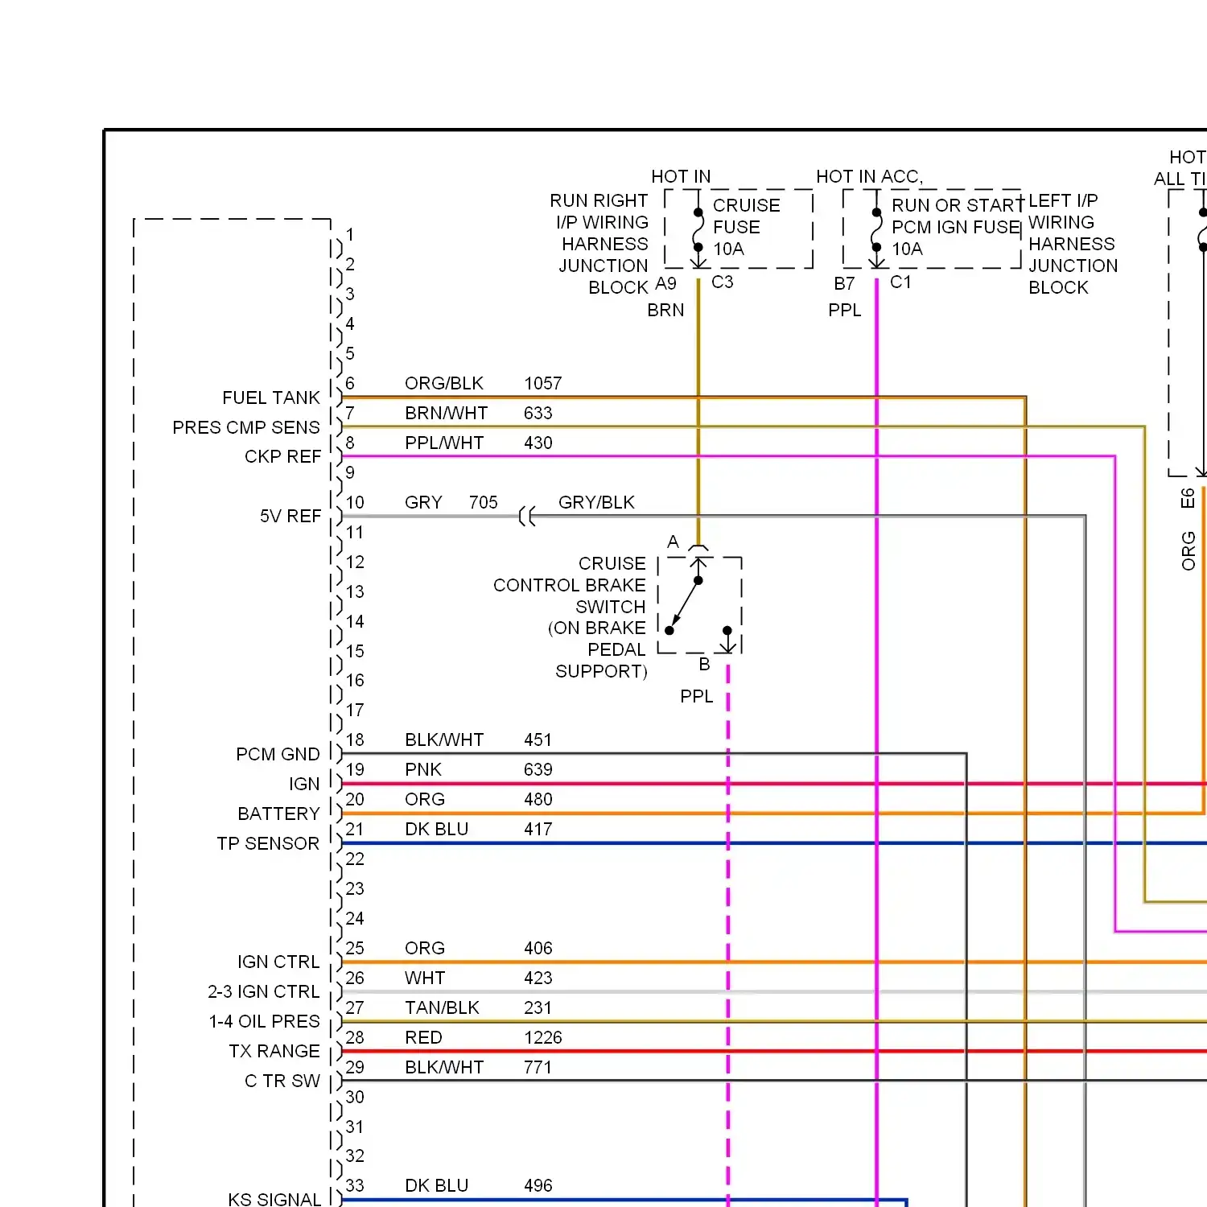Click the RED wire label
Viewport: 1207px width, 1207px height.
click(x=423, y=1037)
